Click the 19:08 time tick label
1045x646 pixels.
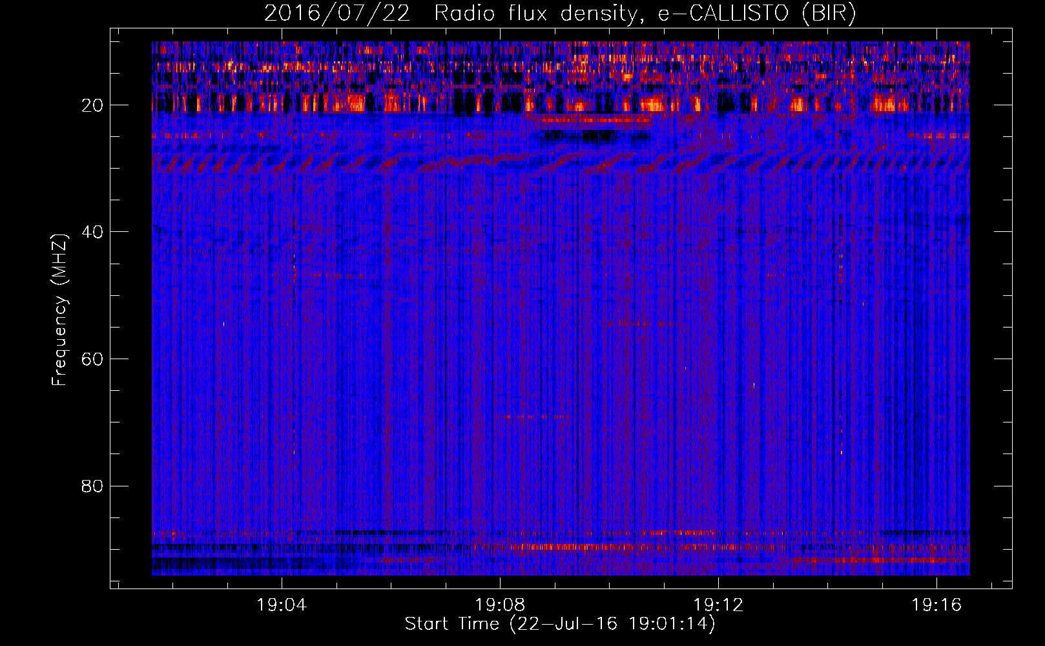[x=500, y=605]
